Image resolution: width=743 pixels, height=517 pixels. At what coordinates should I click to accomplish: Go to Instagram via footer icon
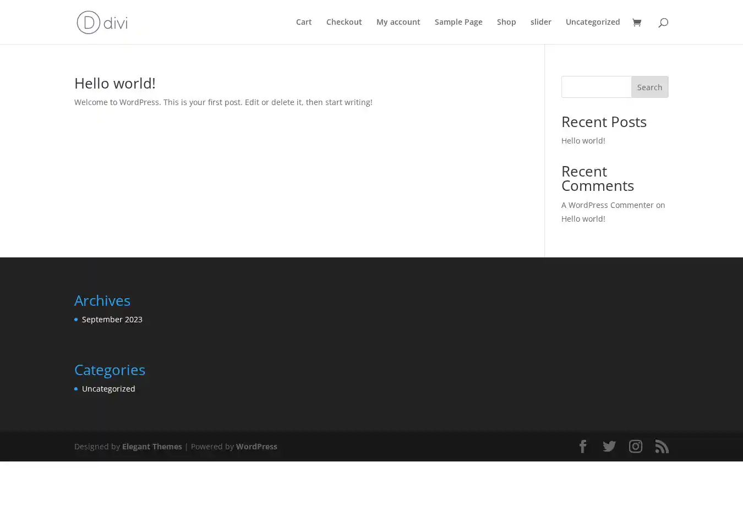tap(636, 447)
